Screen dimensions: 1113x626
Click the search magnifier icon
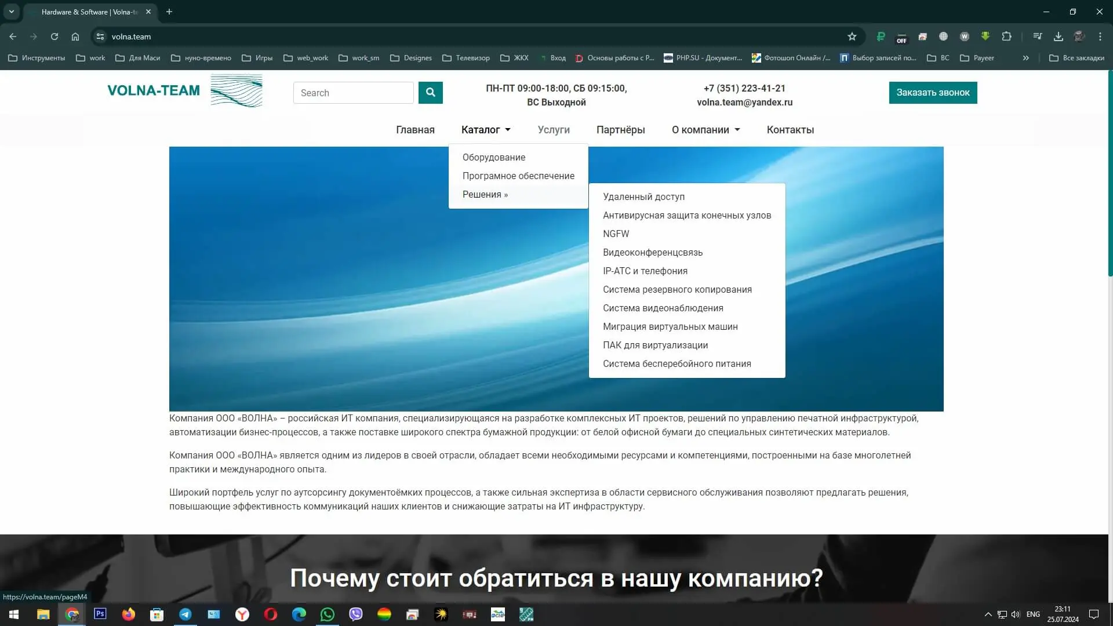430,93
